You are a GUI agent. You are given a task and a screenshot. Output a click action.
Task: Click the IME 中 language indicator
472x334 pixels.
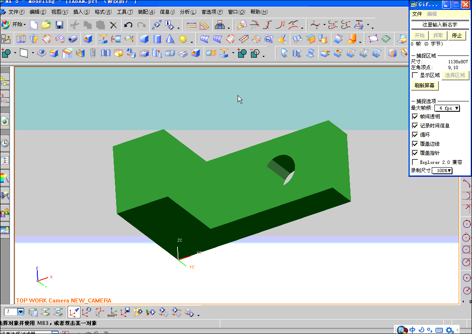click(x=412, y=330)
